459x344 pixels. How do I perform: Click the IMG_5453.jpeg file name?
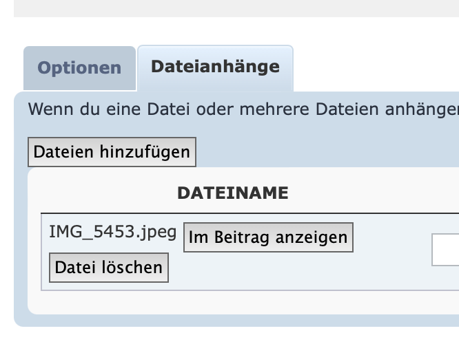112,232
